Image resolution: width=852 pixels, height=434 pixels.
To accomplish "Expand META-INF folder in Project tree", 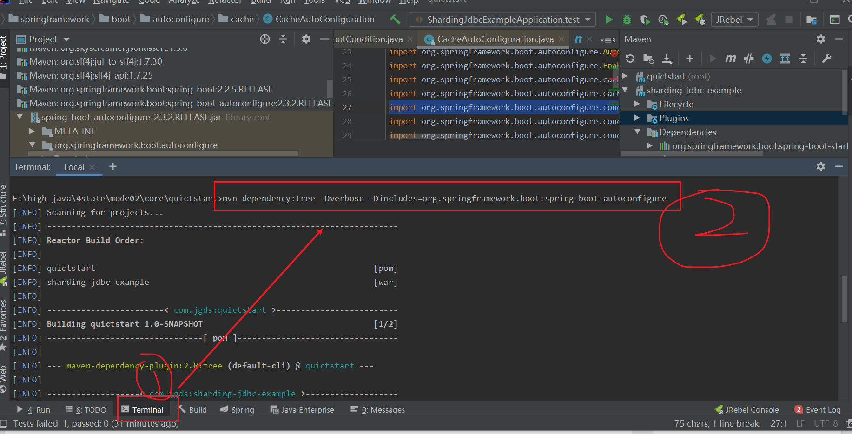I will (32, 131).
